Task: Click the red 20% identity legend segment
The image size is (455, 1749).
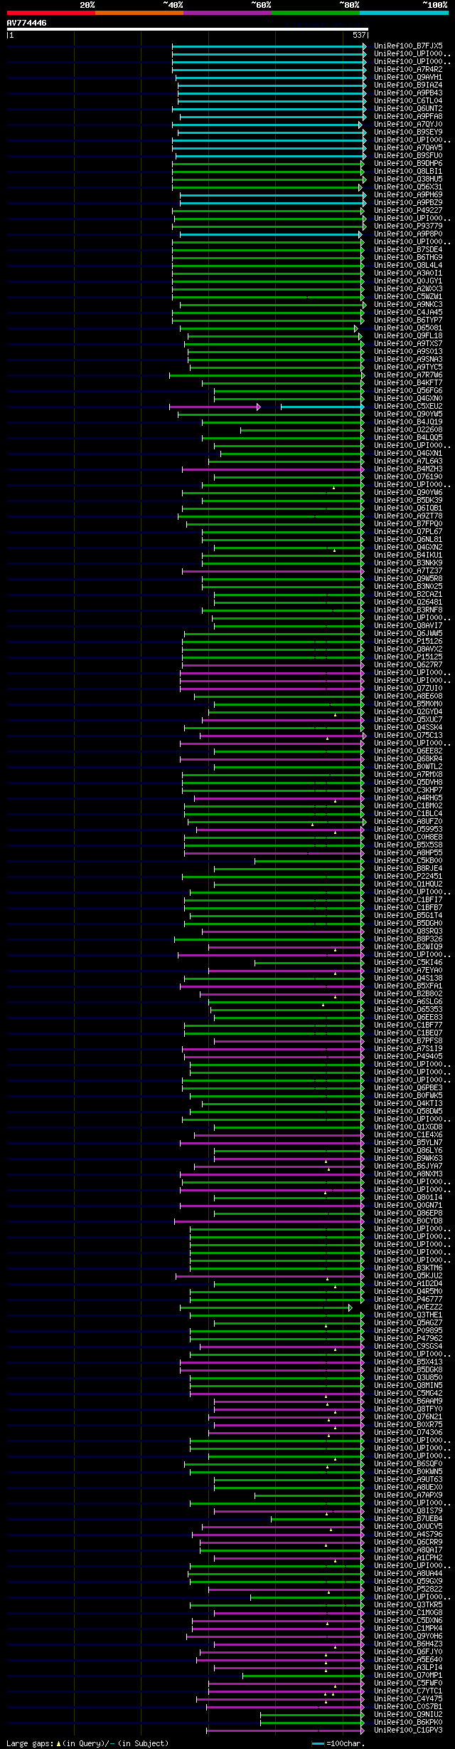Action: (x=50, y=13)
